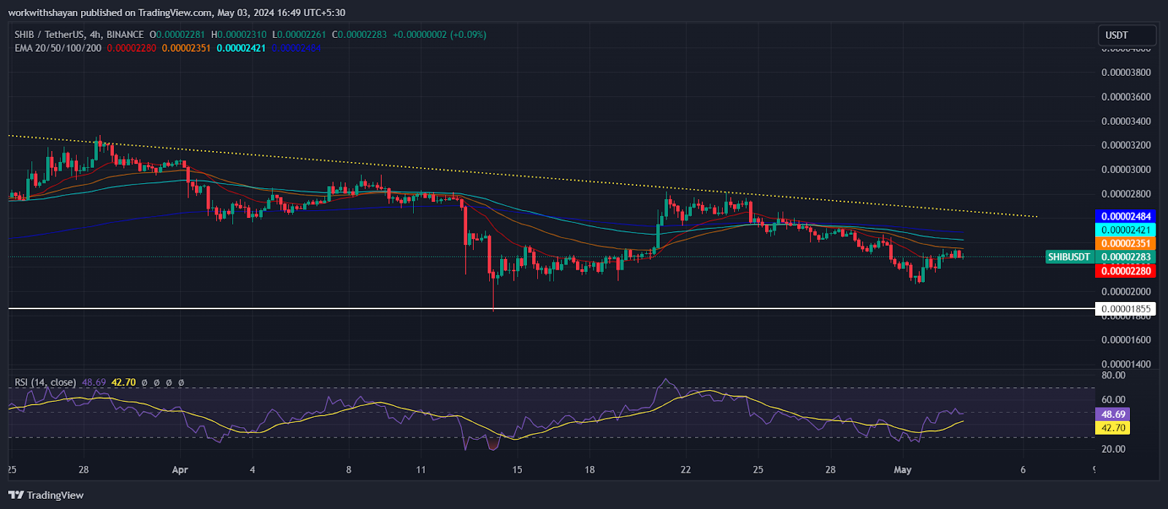Click the 6 date label on time axis
Screen dimensions: 1168x509
pos(1023,470)
